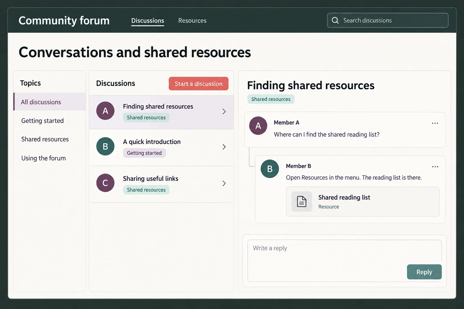Viewport: 464px width, 309px height.
Task: Click the Shared reading list document icon
Action: pyautogui.click(x=301, y=202)
